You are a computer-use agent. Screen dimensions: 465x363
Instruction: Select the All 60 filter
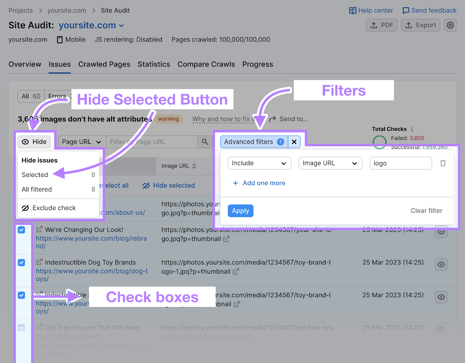click(31, 96)
